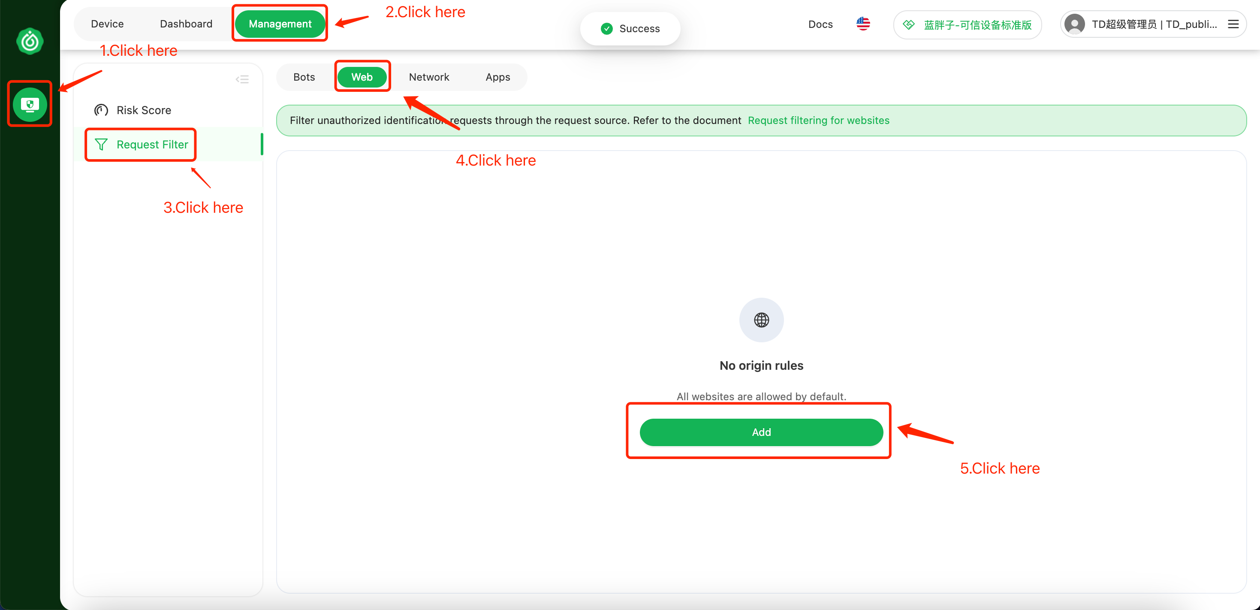Open the device shield sidebar icon
Screen dimensions: 1260x610
30,104
